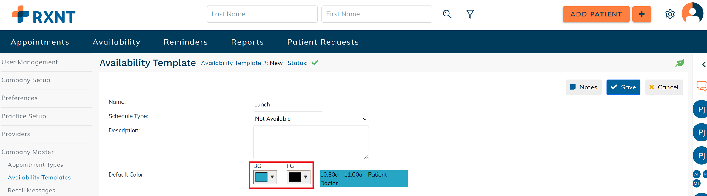Open the chat bubble icon

coord(701,86)
